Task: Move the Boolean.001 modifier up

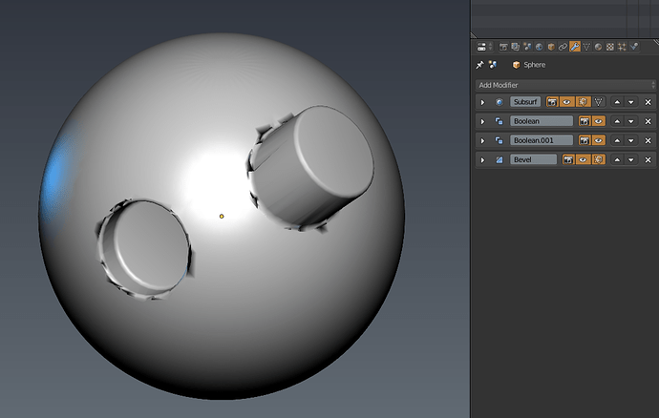Action: pos(617,140)
